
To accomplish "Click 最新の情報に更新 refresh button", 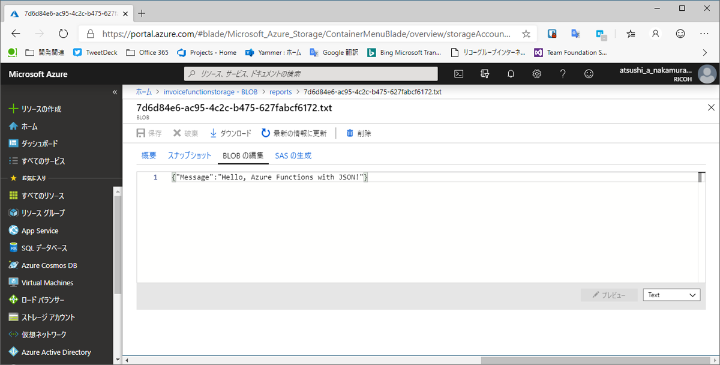I will pos(294,133).
